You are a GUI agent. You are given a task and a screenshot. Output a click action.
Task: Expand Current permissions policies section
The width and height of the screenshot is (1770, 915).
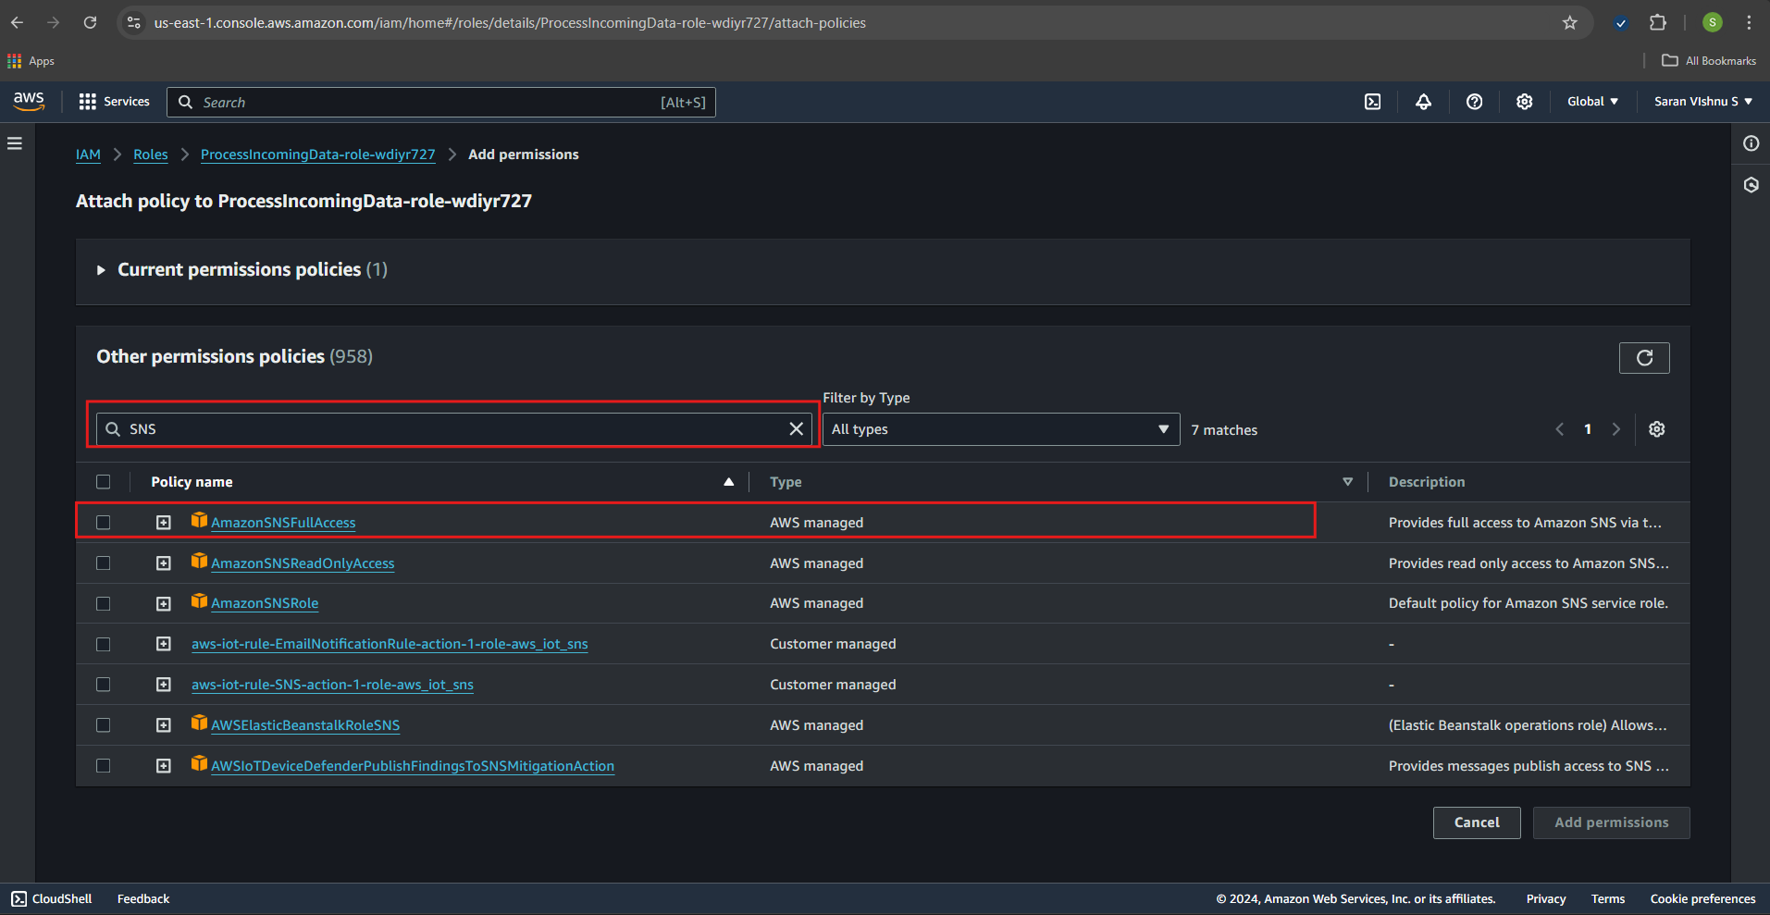coord(101,270)
